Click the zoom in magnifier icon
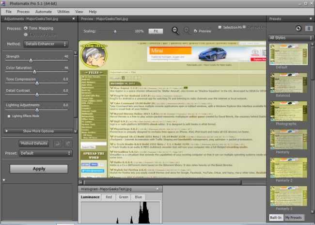Image resolution: width=315 pixels, height=225 pixels. [187, 31]
